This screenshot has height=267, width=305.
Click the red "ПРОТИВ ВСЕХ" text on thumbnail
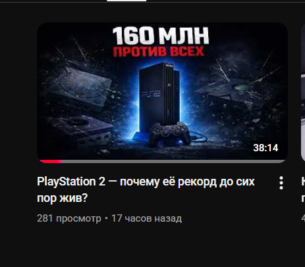pos(159,52)
